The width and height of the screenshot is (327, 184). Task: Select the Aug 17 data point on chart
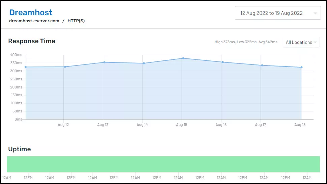click(262, 65)
